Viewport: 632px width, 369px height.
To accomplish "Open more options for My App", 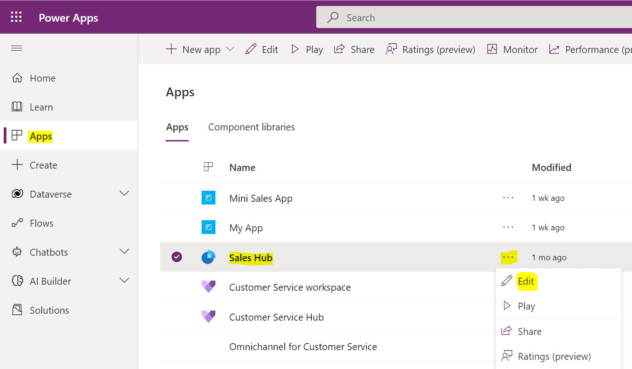I will 508,228.
